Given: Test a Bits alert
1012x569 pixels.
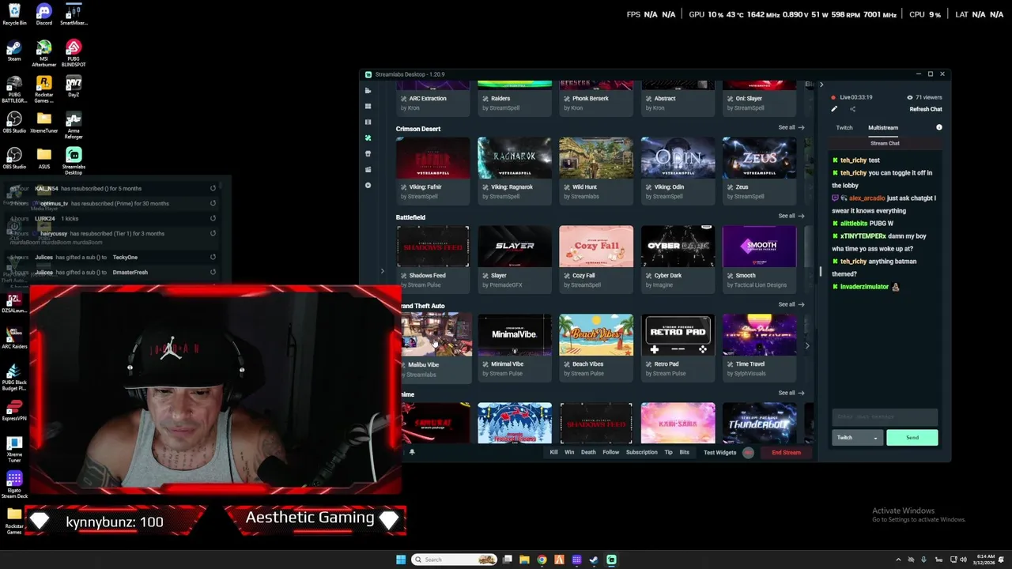Looking at the screenshot, I should click(685, 452).
